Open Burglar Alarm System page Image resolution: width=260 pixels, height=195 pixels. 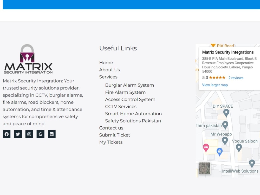[x=129, y=85]
